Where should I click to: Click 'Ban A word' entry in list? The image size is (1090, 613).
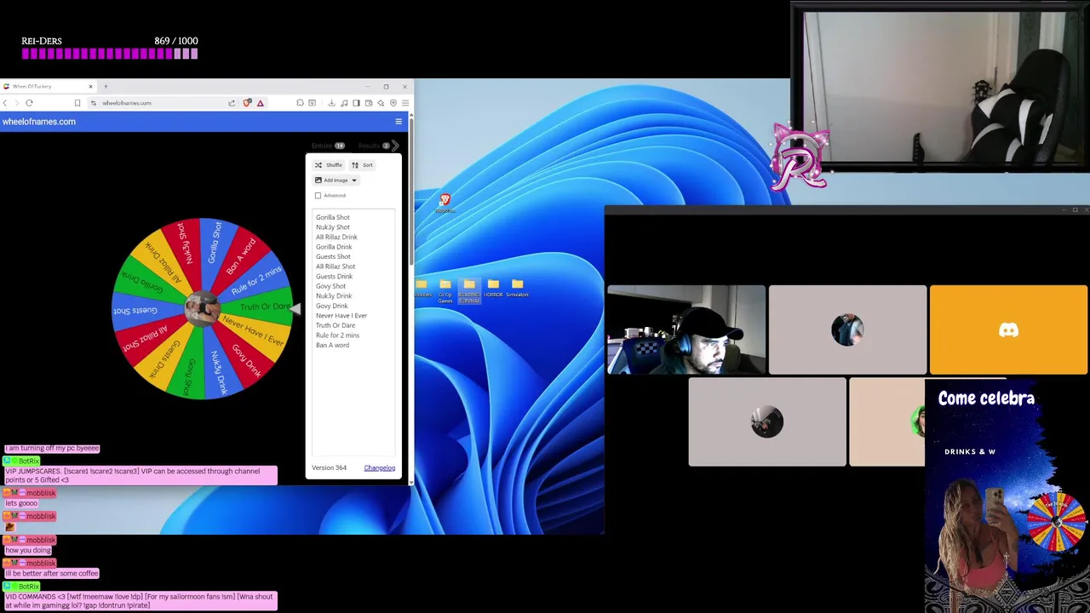[332, 345]
